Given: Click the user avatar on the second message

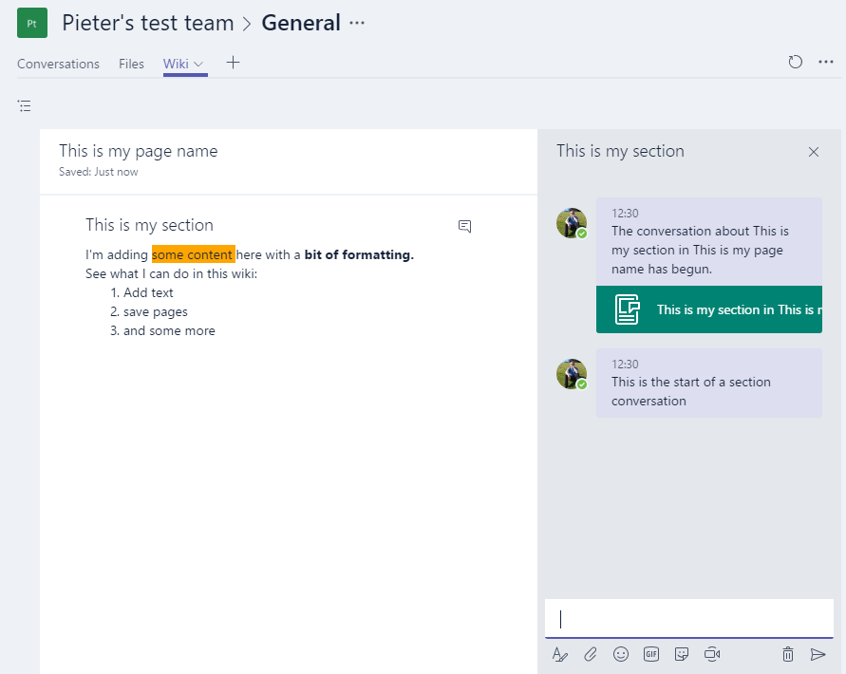Looking at the screenshot, I should click(x=572, y=374).
